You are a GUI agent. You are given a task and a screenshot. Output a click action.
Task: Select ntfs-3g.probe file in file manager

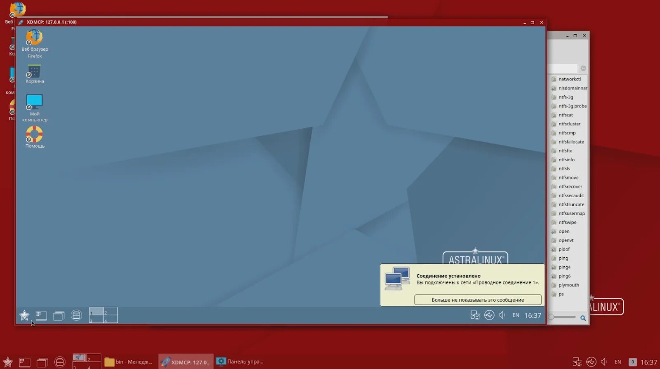(x=570, y=106)
